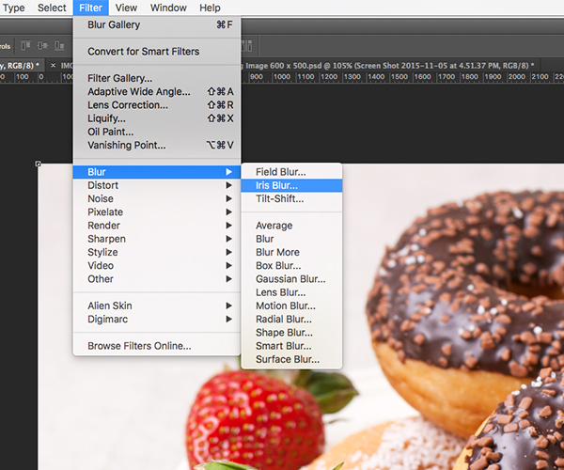The width and height of the screenshot is (564, 470).
Task: Click the Filter menu title
Action: pyautogui.click(x=90, y=8)
